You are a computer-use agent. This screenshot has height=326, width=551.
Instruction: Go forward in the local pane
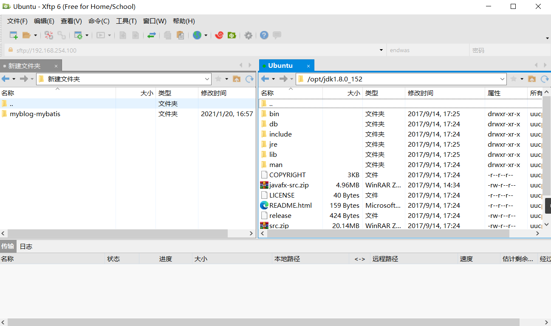coord(24,79)
